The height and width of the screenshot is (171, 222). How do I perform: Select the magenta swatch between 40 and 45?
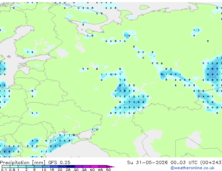pyautogui.click(x=95, y=166)
